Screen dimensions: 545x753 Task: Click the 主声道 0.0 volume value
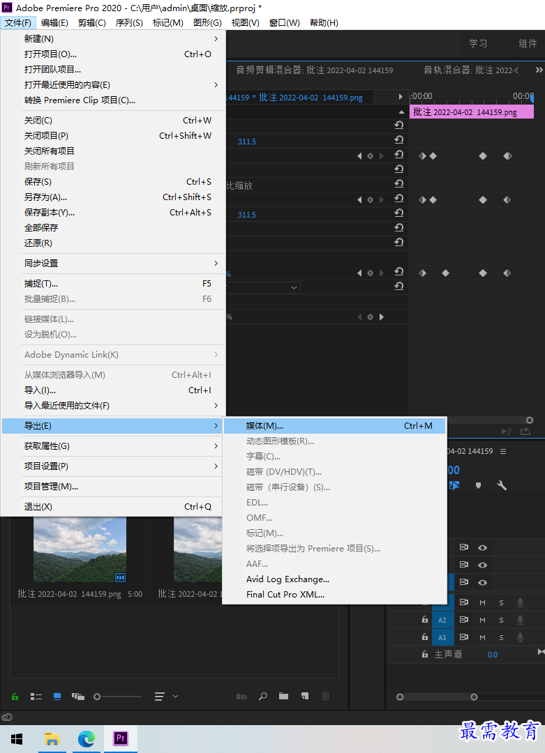coord(493,655)
